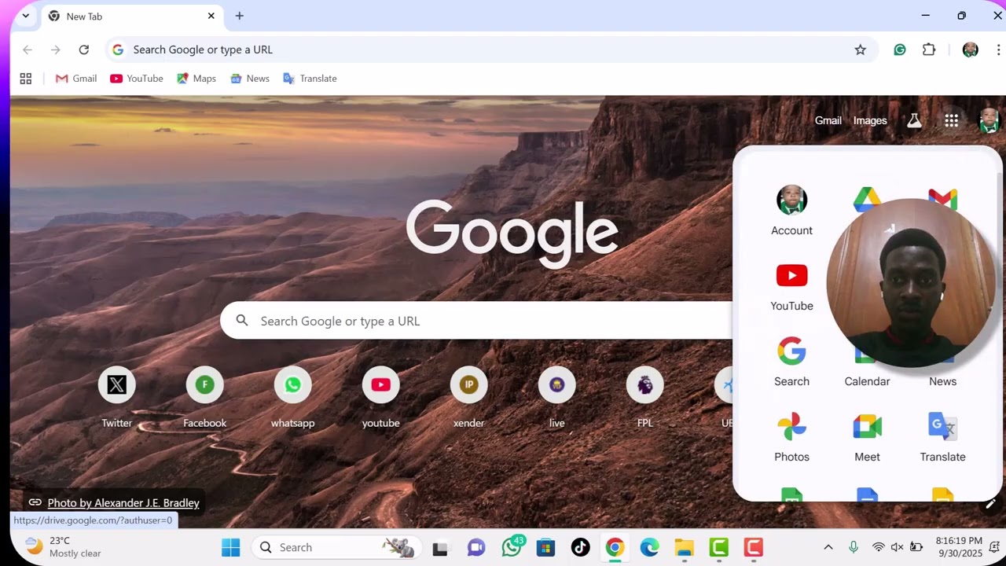Open Task View on the taskbar
This screenshot has width=1006, height=566.
pyautogui.click(x=440, y=547)
